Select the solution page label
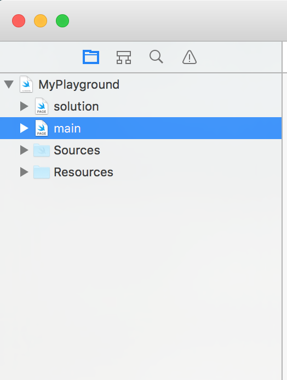Screen dimensions: 287x380 click(76, 106)
